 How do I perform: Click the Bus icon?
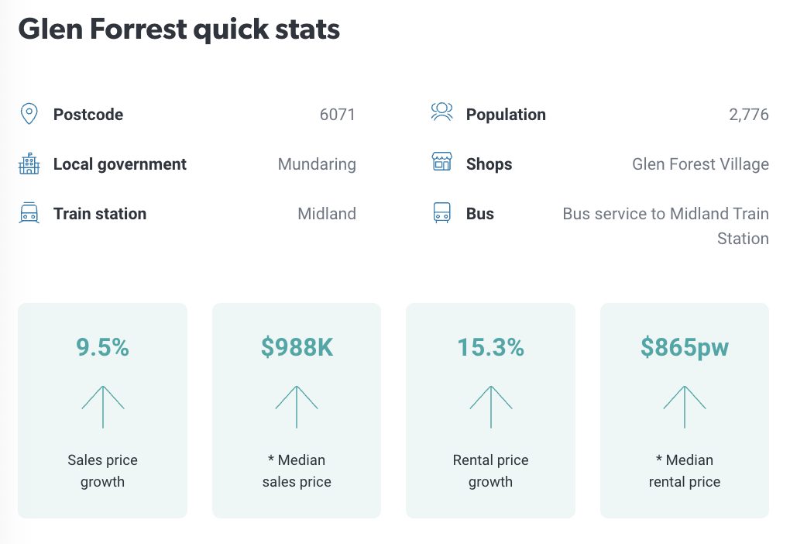coord(441,213)
